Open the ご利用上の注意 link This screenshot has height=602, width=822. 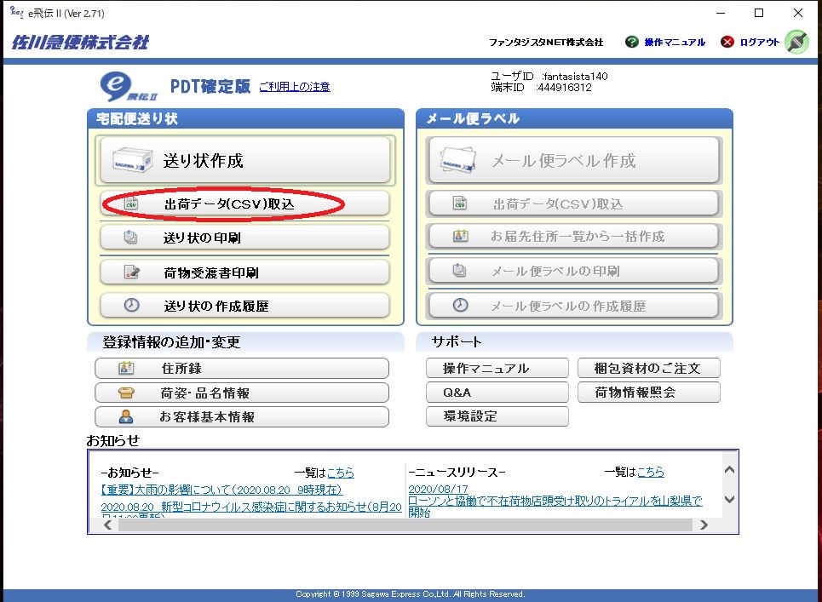pyautogui.click(x=294, y=87)
